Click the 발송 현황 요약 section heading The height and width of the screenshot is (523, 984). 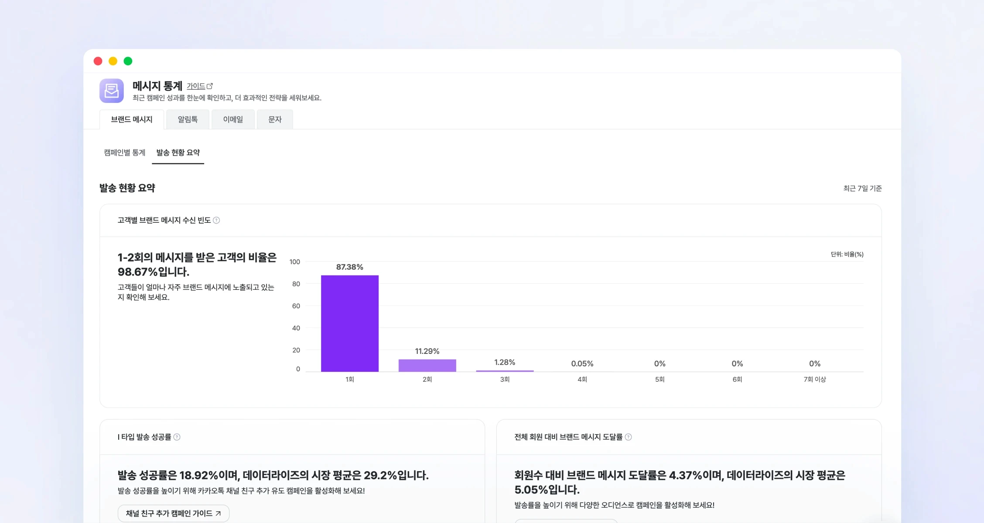click(x=127, y=188)
